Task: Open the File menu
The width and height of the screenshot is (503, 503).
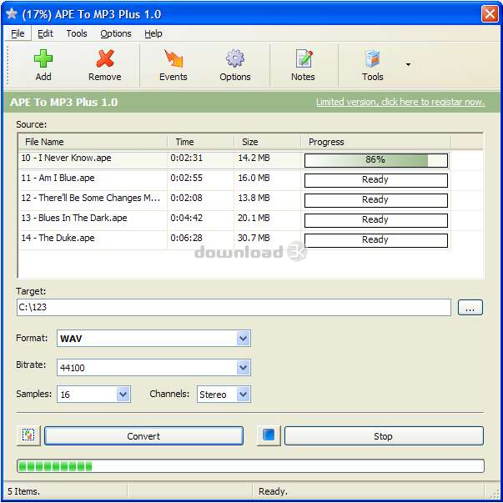Action: pyautogui.click(x=18, y=33)
